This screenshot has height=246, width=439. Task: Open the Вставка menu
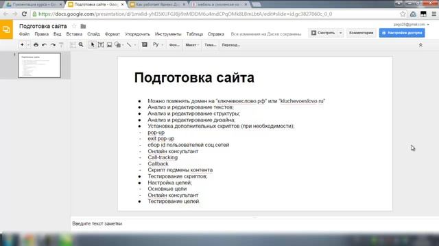tap(74, 34)
